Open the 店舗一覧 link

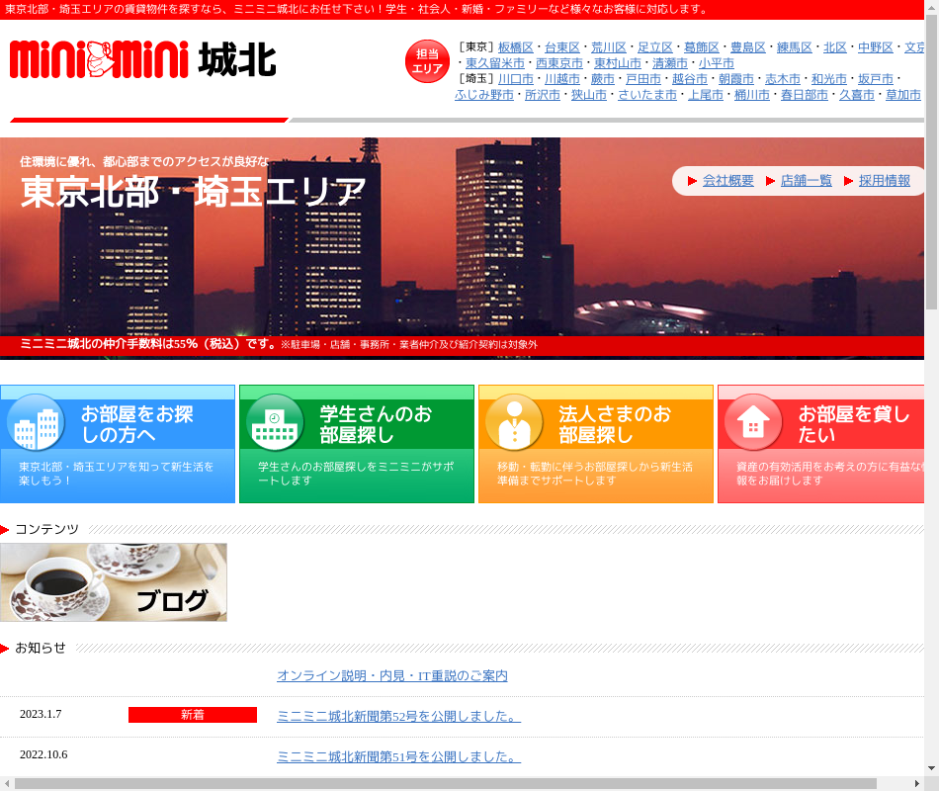click(x=806, y=181)
